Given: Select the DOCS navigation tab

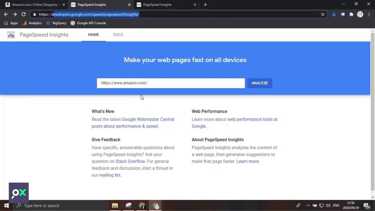Looking at the screenshot, I should [118, 35].
